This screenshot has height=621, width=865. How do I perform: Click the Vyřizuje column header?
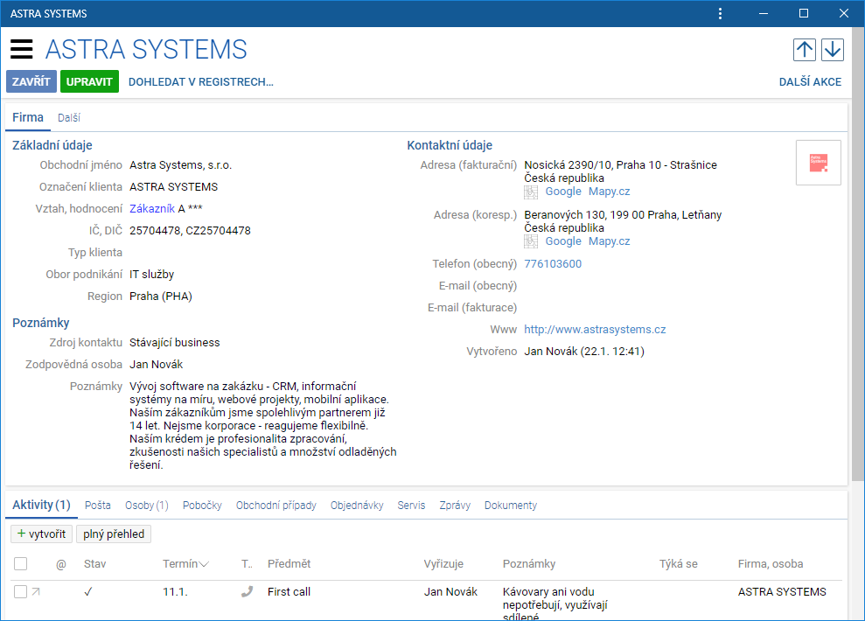point(443,563)
